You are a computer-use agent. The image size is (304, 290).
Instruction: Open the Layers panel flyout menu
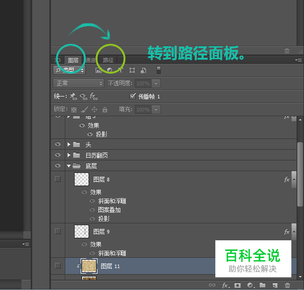point(298,60)
